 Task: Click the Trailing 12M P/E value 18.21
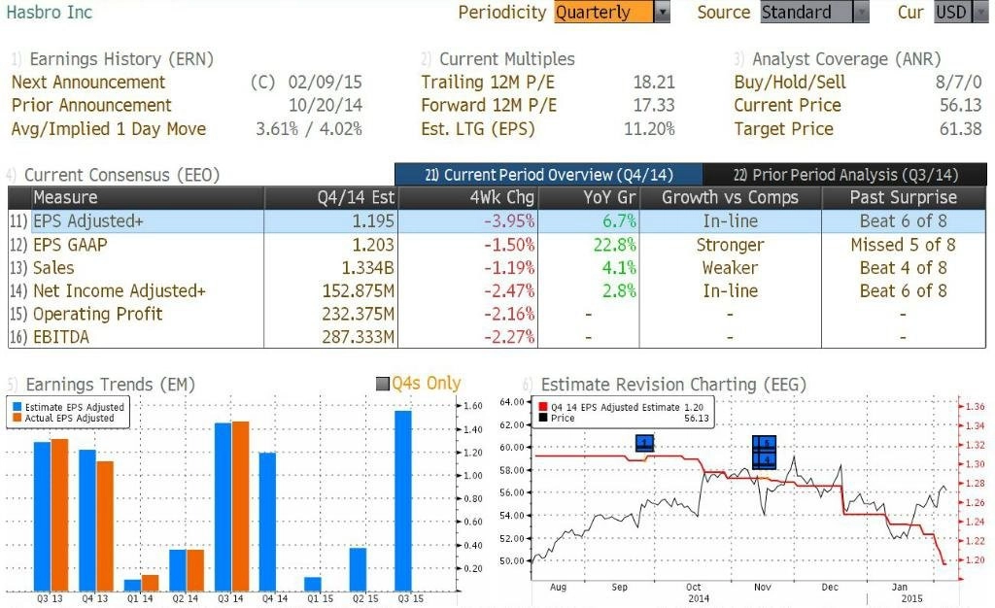(654, 82)
